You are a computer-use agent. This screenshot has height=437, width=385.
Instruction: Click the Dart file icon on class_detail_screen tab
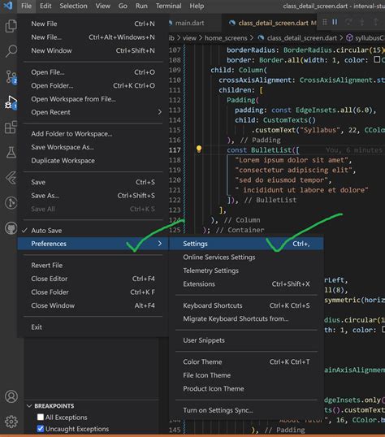(232, 23)
